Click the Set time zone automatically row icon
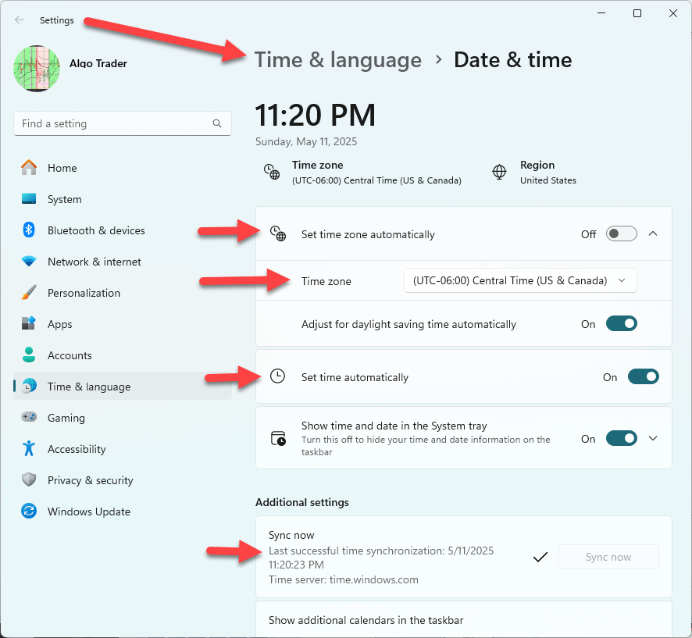Viewport: 692px width, 638px height. coord(278,233)
